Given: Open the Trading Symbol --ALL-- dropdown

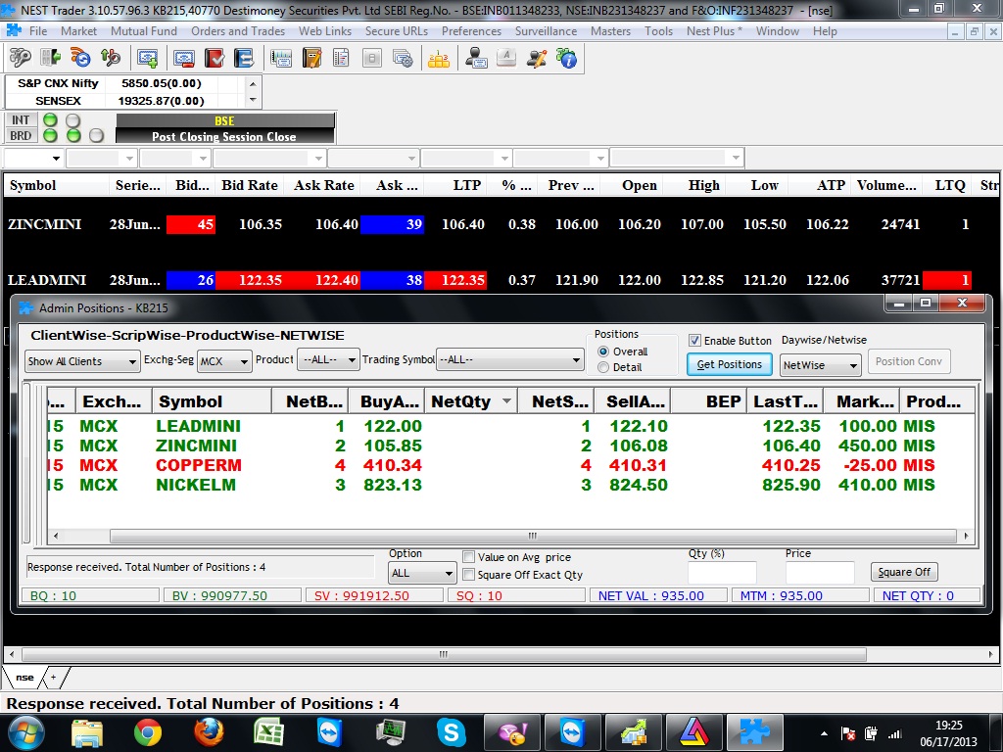Looking at the screenshot, I should pos(509,360).
